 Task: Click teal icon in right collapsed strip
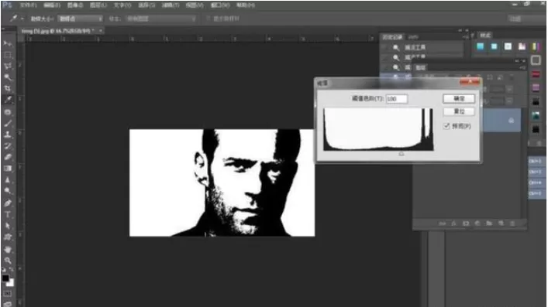coord(536,115)
